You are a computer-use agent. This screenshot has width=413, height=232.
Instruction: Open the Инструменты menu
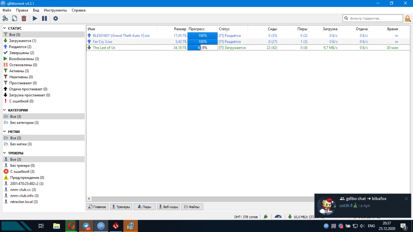[55, 10]
